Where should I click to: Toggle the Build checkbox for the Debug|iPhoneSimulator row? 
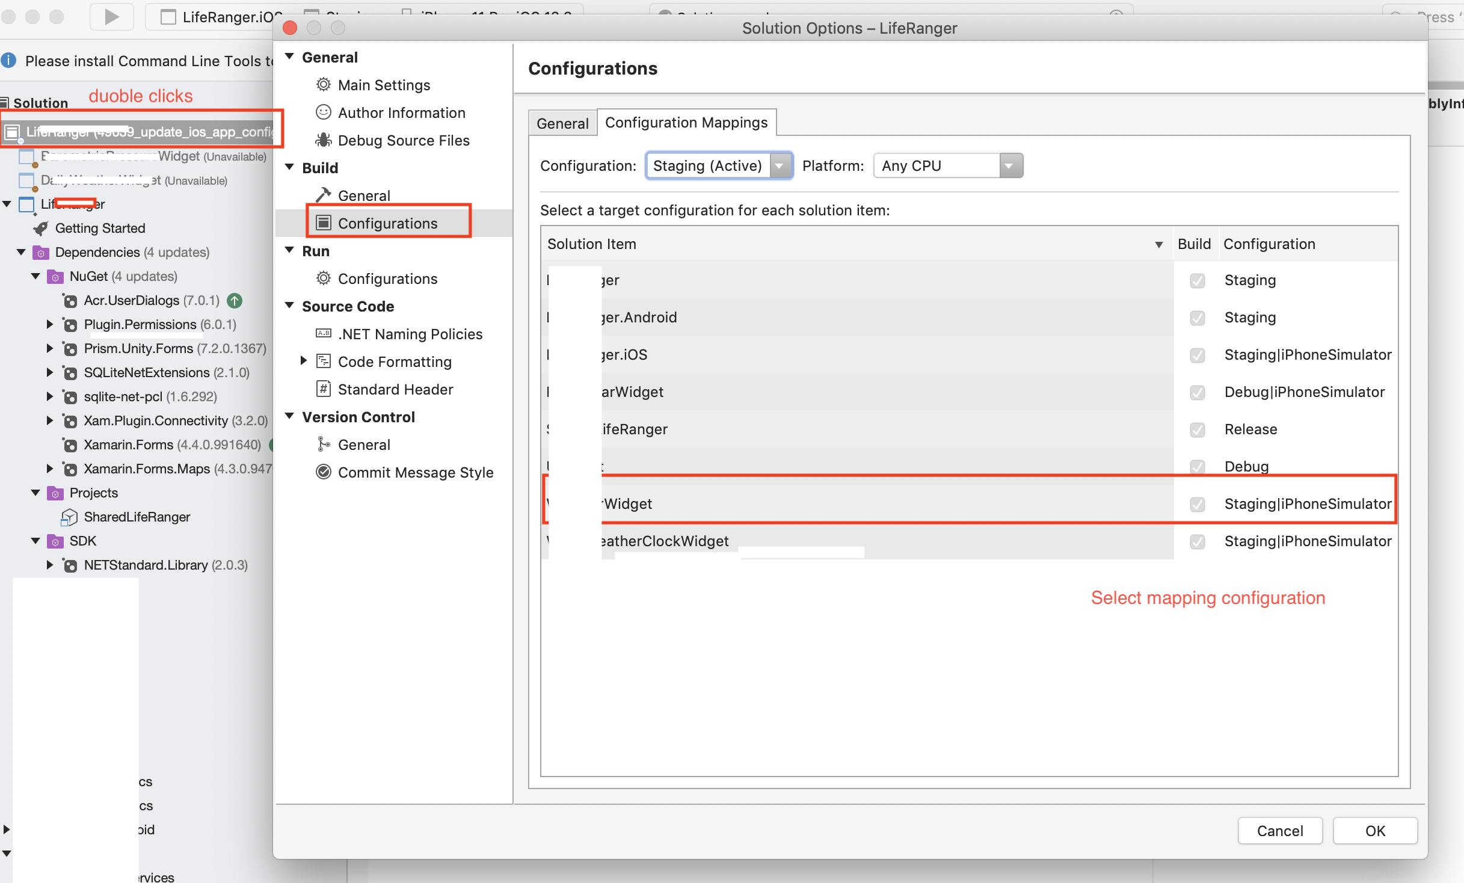click(1198, 392)
